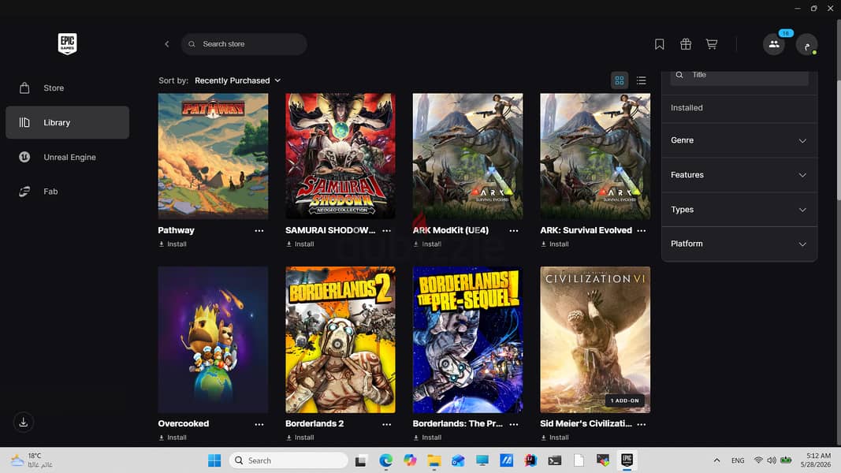The image size is (841, 473).
Task: Install Borderlands: The Pre-Sequel
Action: (427, 438)
